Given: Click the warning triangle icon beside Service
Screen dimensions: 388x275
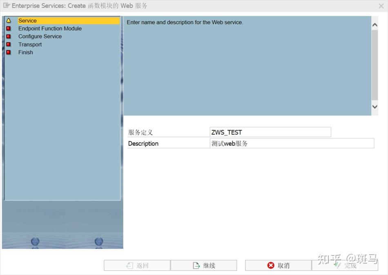Looking at the screenshot, I should point(12,20).
